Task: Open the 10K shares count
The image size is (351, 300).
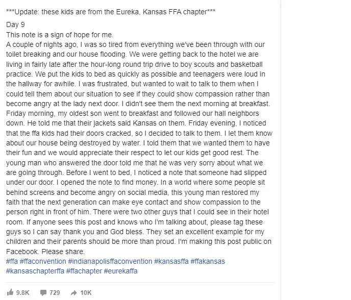Action: [86, 293]
